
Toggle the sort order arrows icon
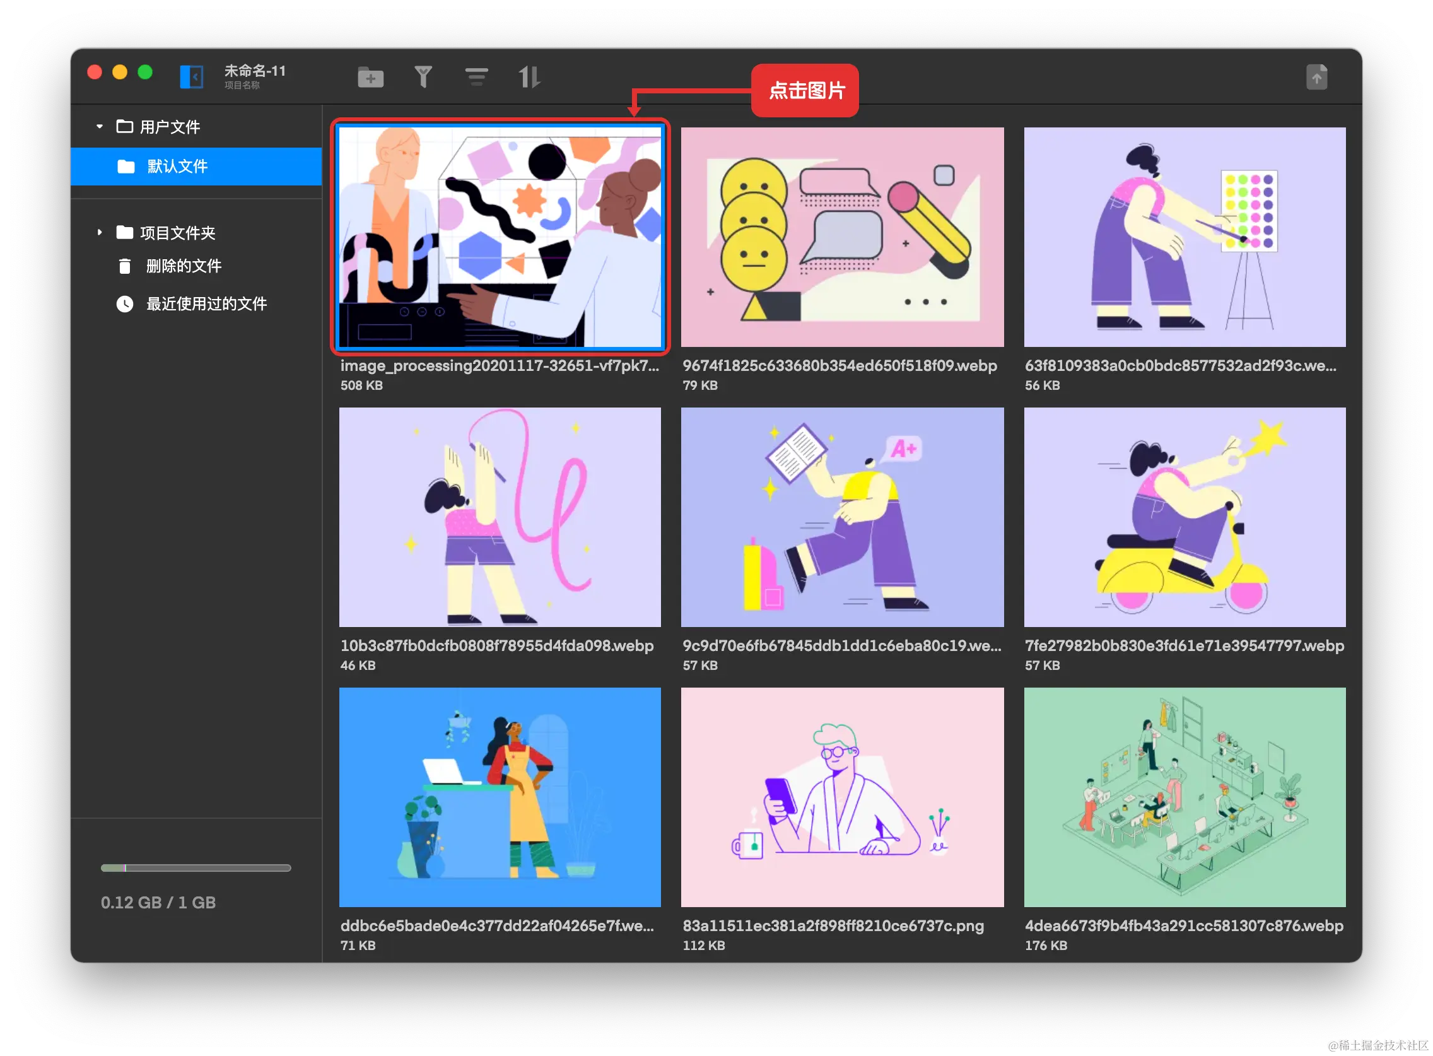pos(529,78)
